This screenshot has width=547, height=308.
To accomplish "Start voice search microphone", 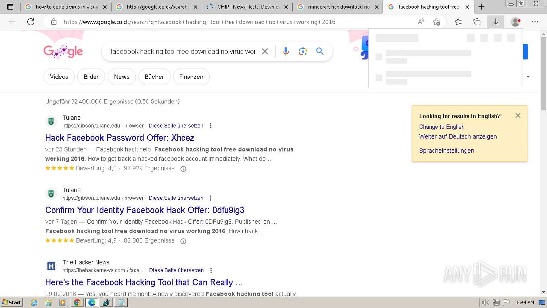I will pyautogui.click(x=286, y=51).
